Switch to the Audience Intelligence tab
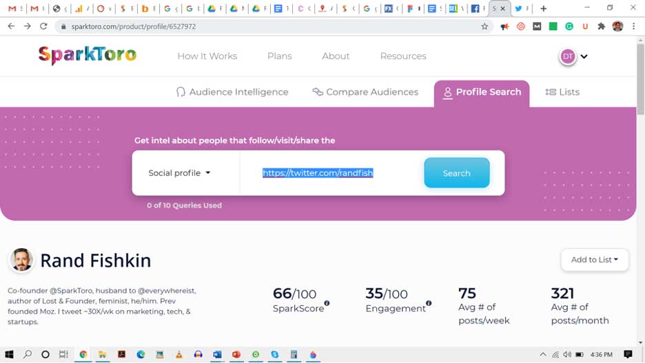 (232, 92)
